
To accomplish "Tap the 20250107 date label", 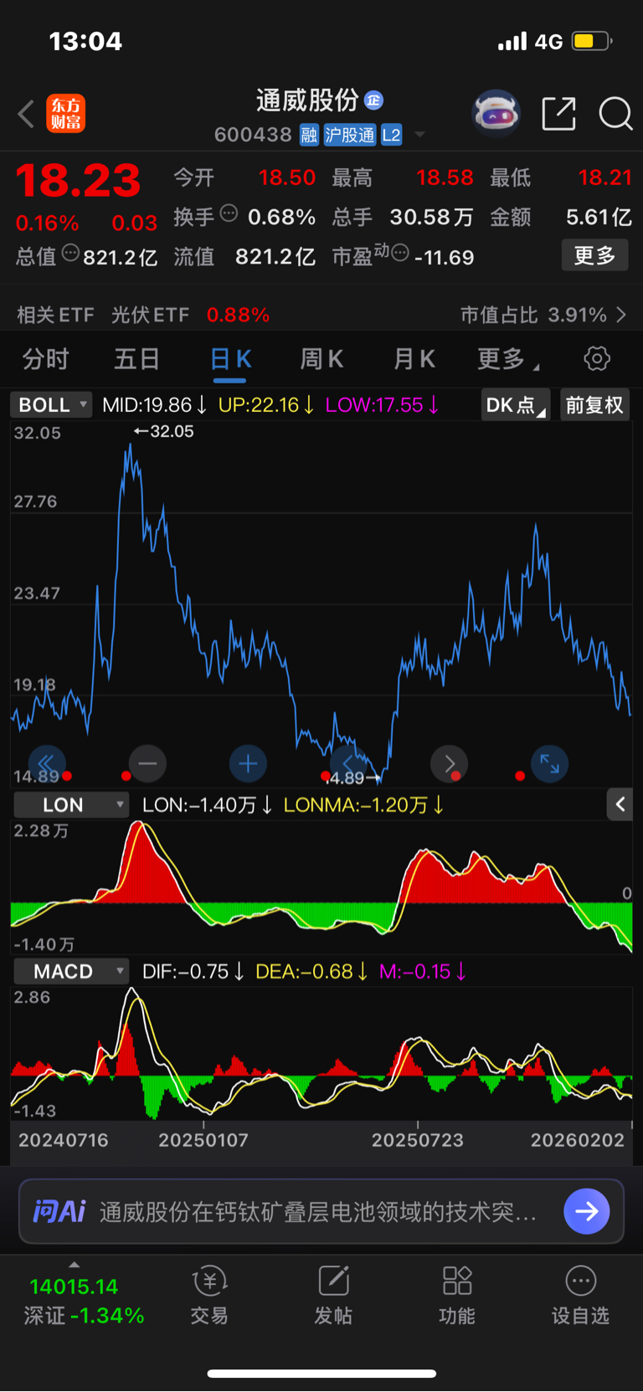I will pyautogui.click(x=203, y=1140).
